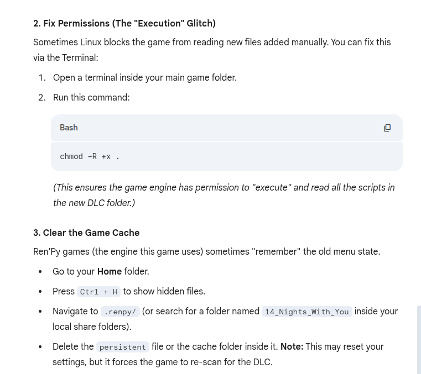Click the Ctrl + H shortcut text
The image size is (421, 374).
point(98,292)
